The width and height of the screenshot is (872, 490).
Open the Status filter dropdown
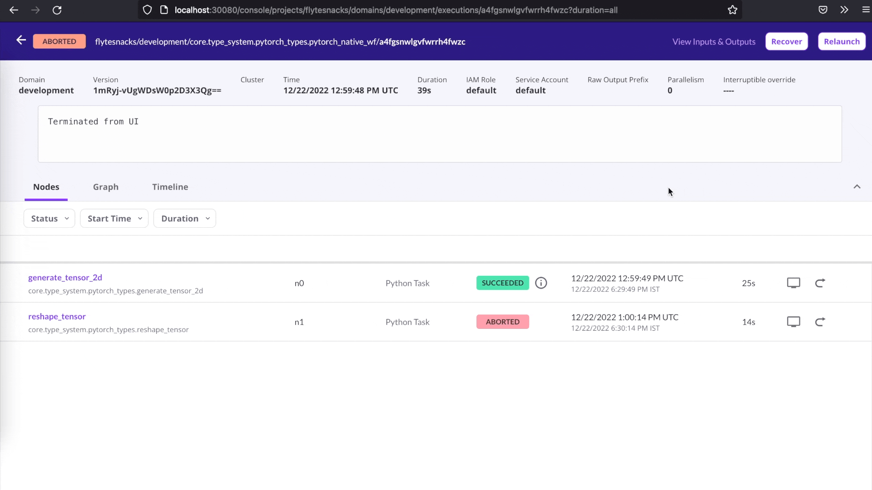point(49,218)
